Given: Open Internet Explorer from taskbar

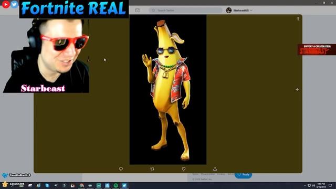Looking at the screenshot, I should (38, 185).
